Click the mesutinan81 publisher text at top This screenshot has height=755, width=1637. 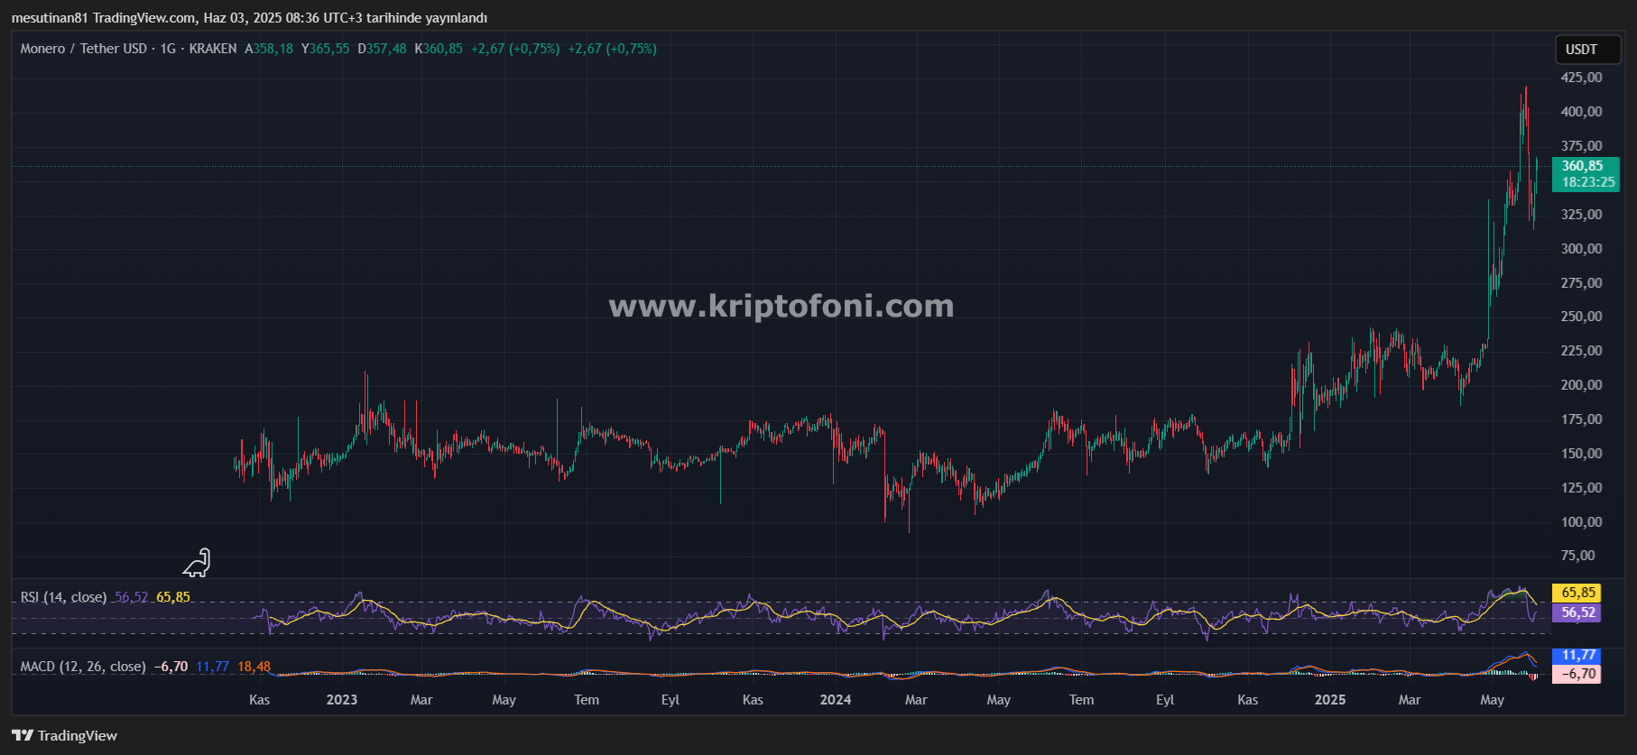pos(50,18)
